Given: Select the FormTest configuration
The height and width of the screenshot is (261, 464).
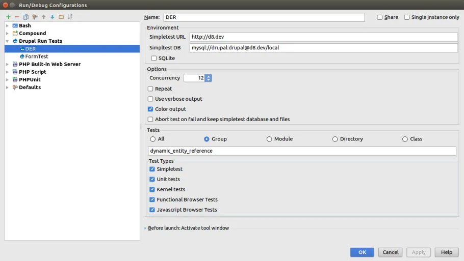Looking at the screenshot, I should point(36,56).
